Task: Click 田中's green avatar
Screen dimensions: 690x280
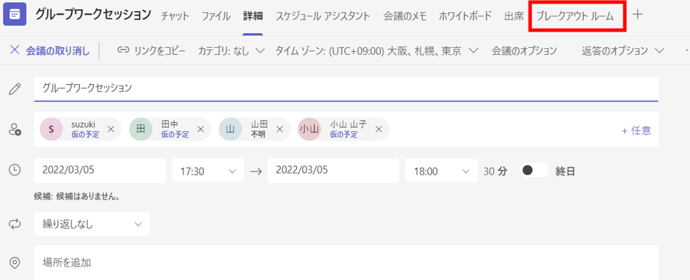Action: coord(141,129)
